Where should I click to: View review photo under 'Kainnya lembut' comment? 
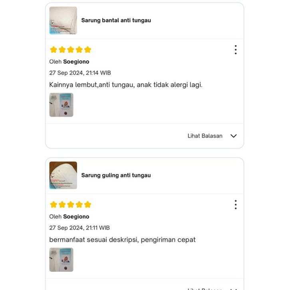pos(61,105)
